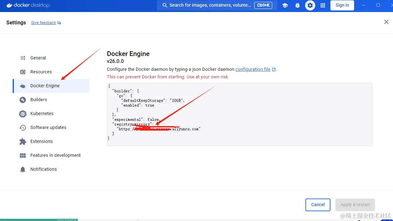Open Features in development section

[x=51, y=155]
